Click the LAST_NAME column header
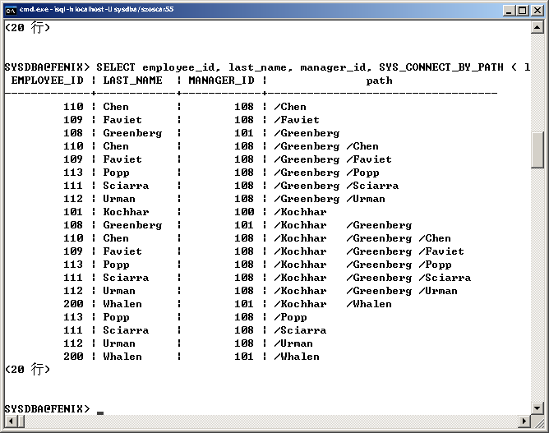This screenshot has height=433, width=549. (133, 81)
